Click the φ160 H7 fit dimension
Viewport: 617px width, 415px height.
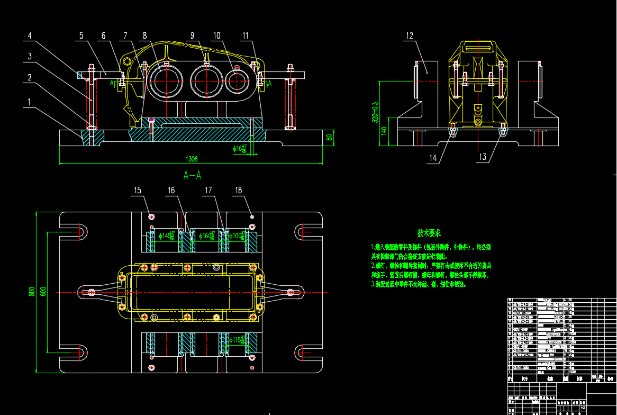tap(207, 236)
